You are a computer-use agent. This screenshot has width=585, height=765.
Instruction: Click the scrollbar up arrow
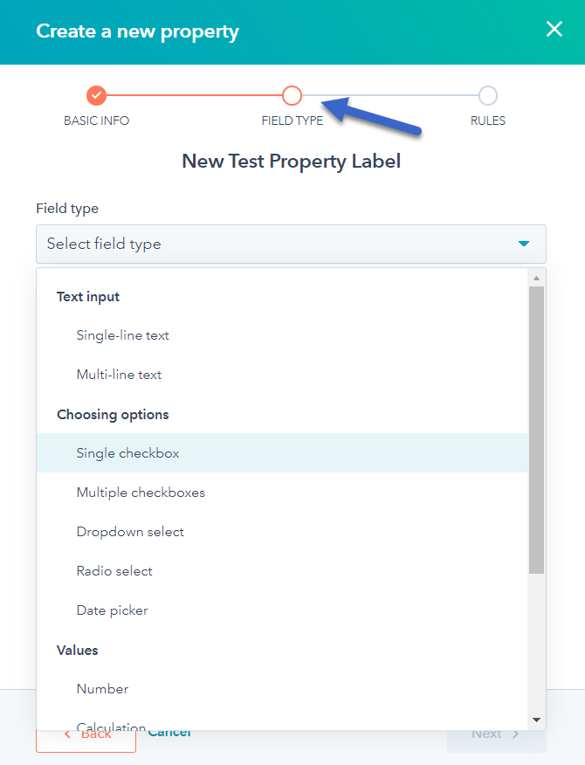536,276
